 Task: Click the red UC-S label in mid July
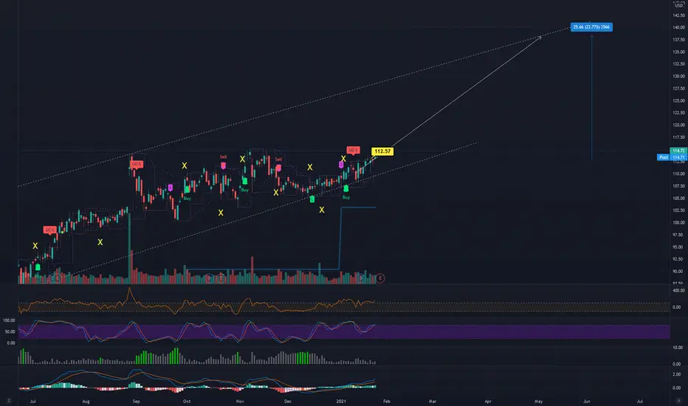pyautogui.click(x=49, y=230)
